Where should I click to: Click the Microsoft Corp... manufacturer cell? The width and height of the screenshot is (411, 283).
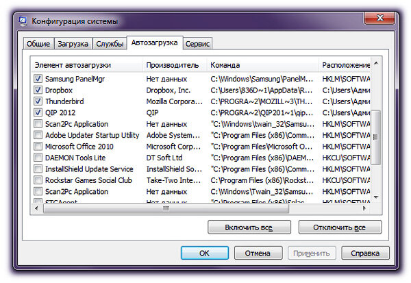coord(173,147)
